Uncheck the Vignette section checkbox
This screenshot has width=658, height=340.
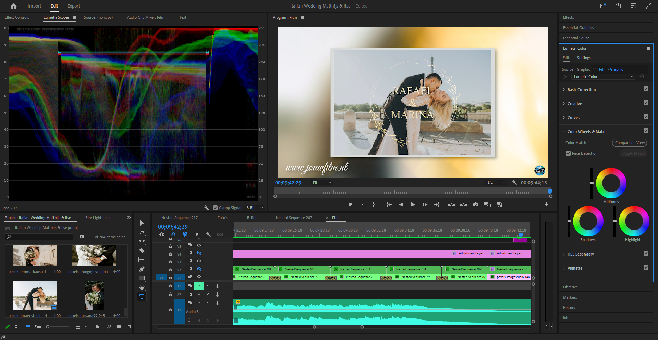pyautogui.click(x=646, y=267)
